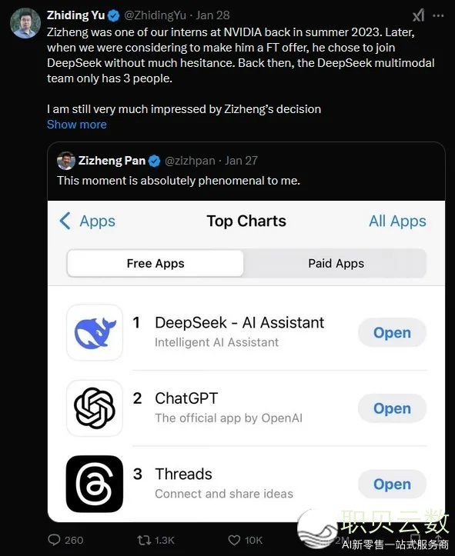455x556 pixels.
Task: Click the Grok xI icon
Action: (x=419, y=15)
